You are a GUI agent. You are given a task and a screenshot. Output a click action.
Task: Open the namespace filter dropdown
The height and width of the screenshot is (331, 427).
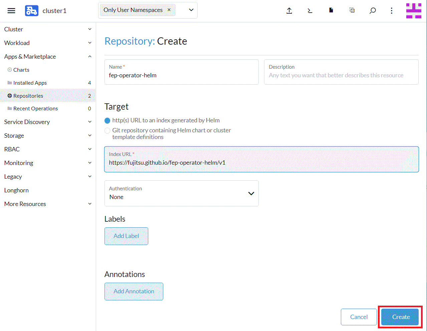[x=191, y=10]
